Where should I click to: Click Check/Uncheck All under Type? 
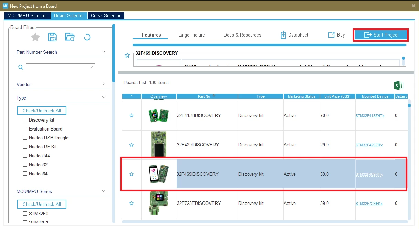click(42, 111)
